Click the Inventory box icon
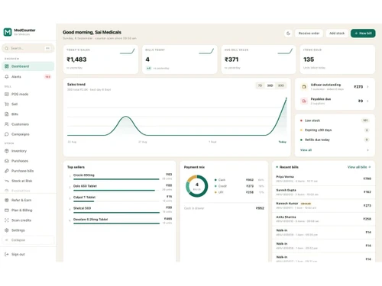382x286 pixels. 7,151
